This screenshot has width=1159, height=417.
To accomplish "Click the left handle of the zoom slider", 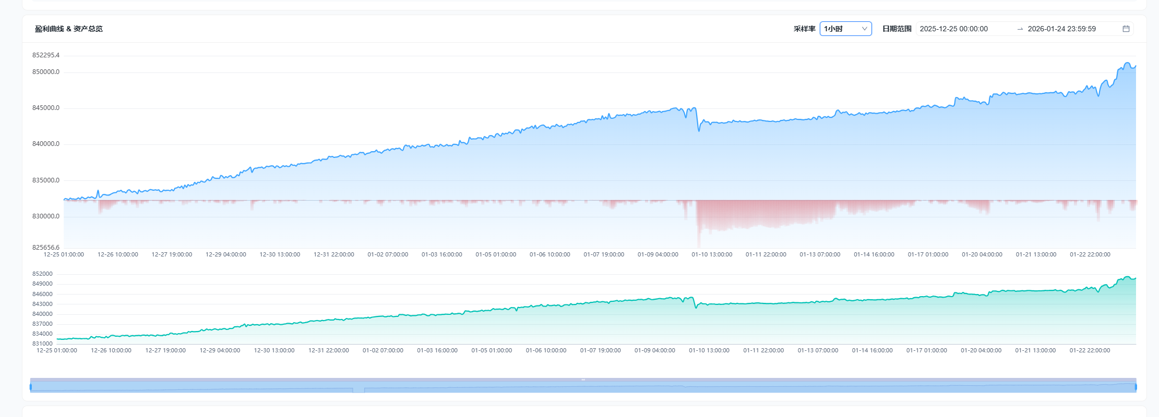I will 31,387.
